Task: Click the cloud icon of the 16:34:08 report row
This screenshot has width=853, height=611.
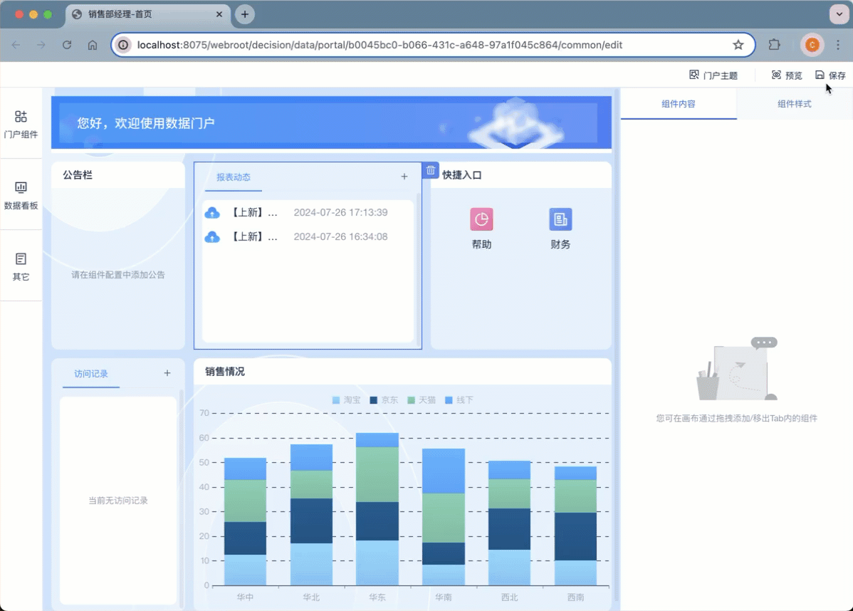Action: (212, 236)
